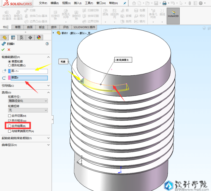Open the help icon for sweep
Viewport: 211px width, 191px height.
pos(47,44)
